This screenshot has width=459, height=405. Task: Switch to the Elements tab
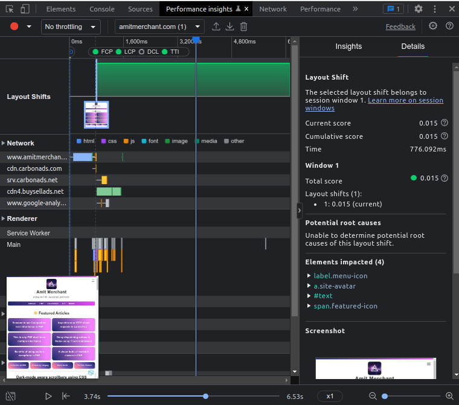tap(61, 9)
